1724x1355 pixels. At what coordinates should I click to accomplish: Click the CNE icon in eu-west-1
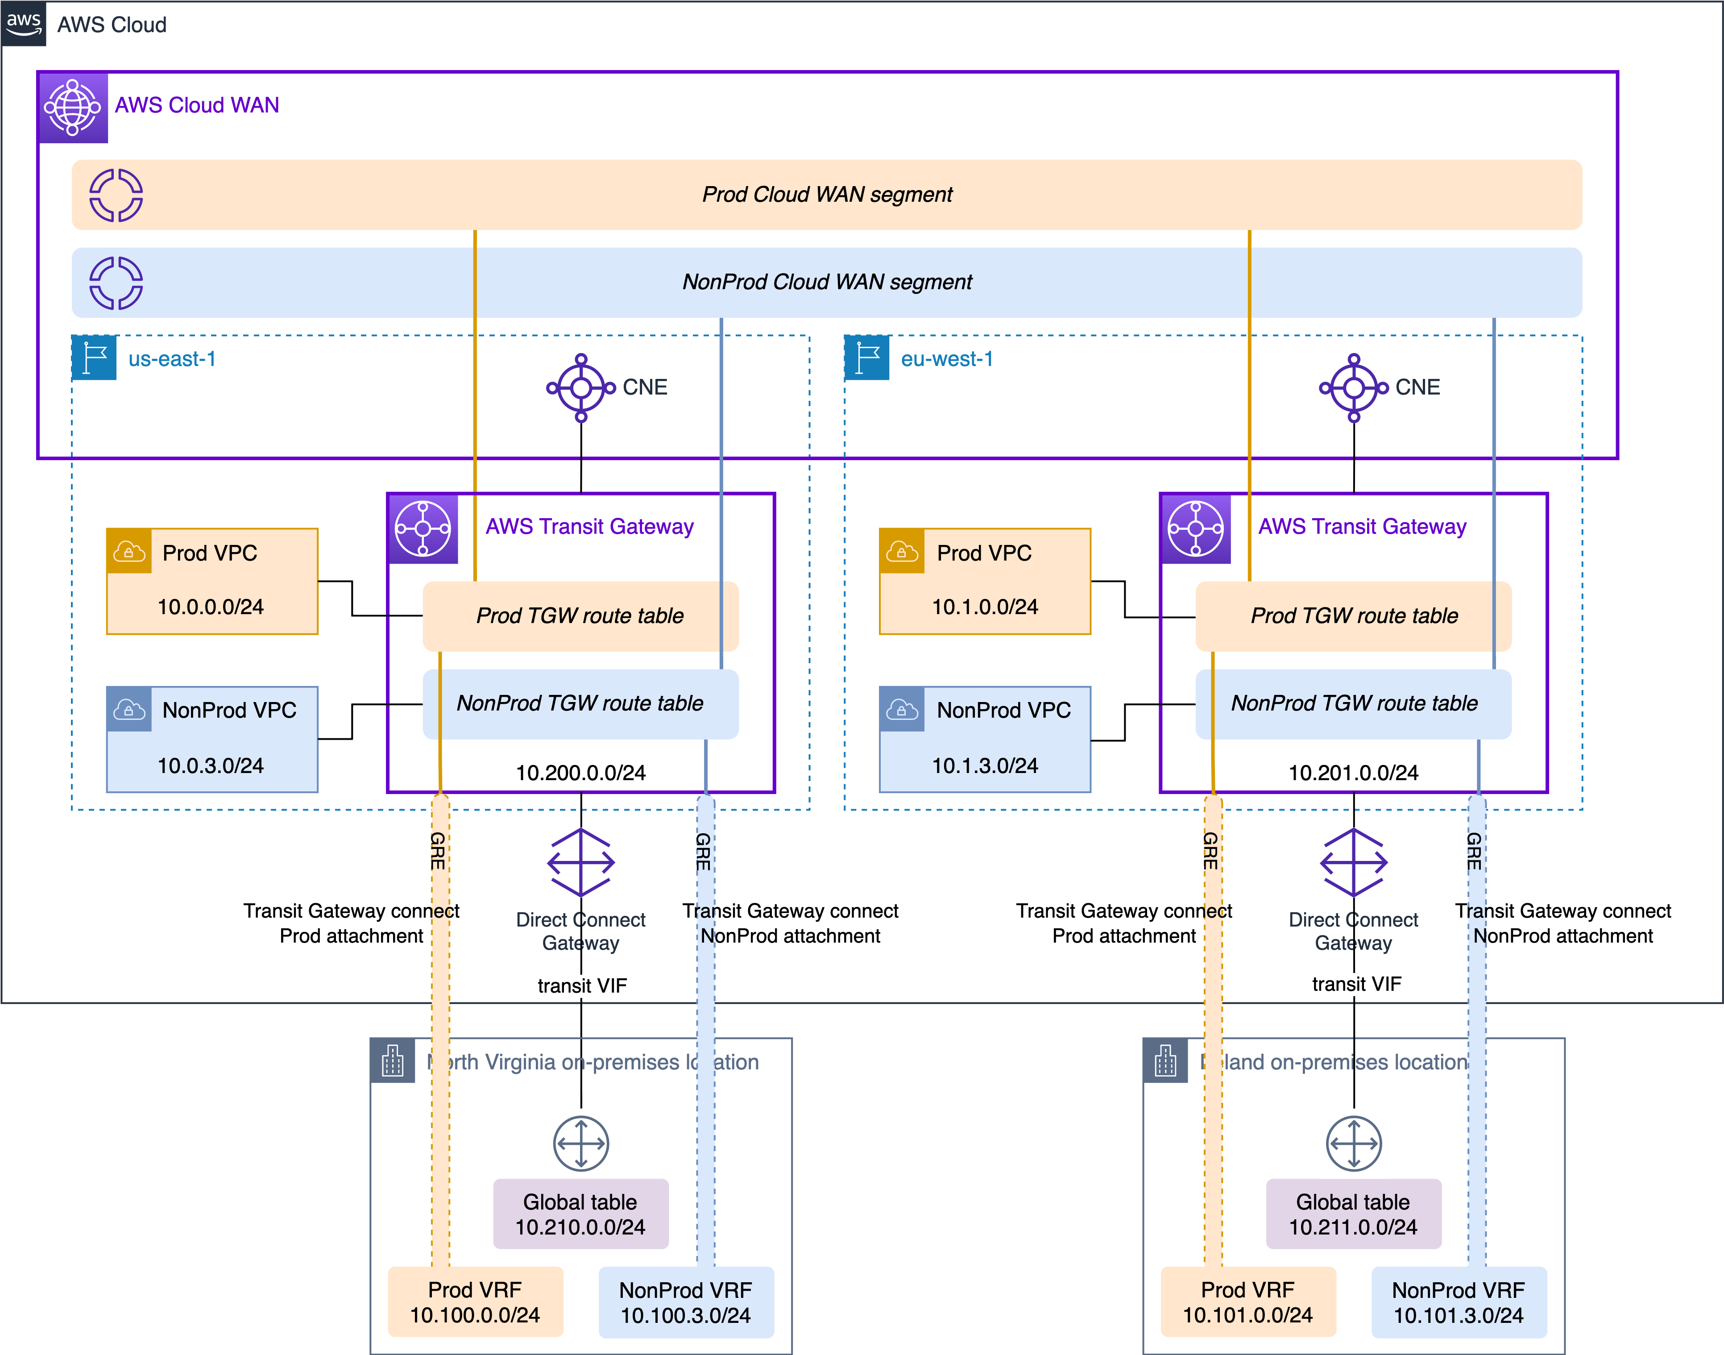point(1354,388)
